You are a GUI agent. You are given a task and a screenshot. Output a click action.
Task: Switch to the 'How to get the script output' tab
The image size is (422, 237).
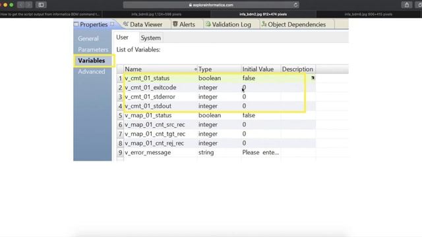[51, 14]
